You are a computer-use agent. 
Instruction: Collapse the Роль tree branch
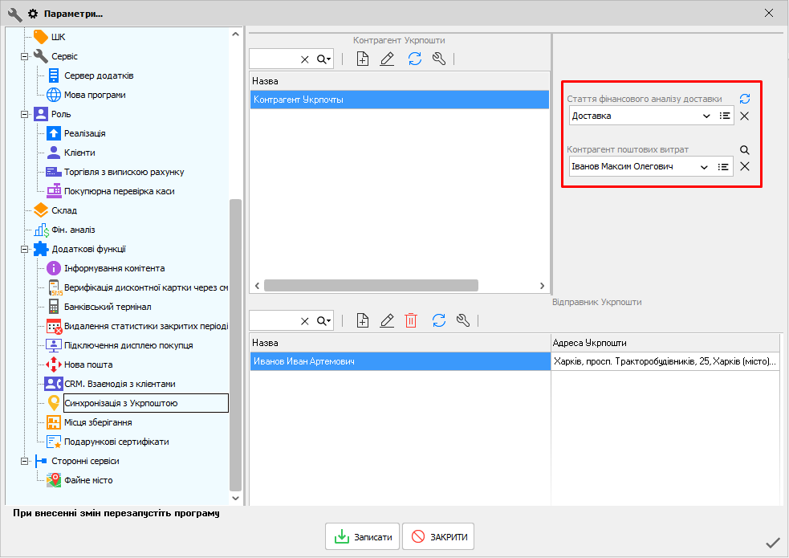pyautogui.click(x=25, y=114)
